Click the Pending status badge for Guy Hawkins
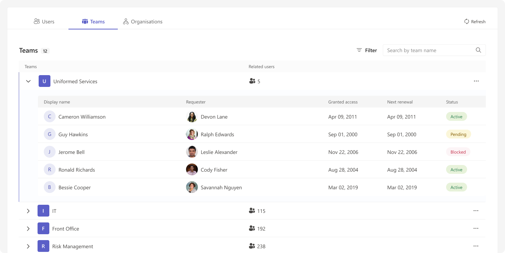The width and height of the screenshot is (505, 253). click(458, 134)
